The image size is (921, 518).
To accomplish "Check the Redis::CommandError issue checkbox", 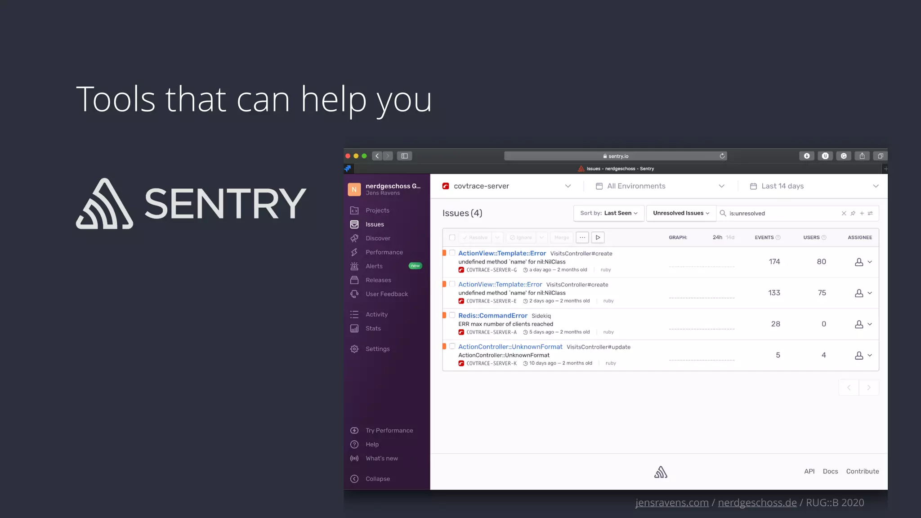I will (452, 315).
